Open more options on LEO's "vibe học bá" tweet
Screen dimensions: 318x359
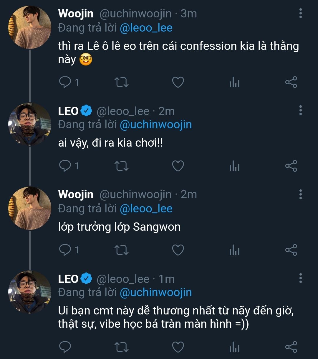(x=300, y=278)
